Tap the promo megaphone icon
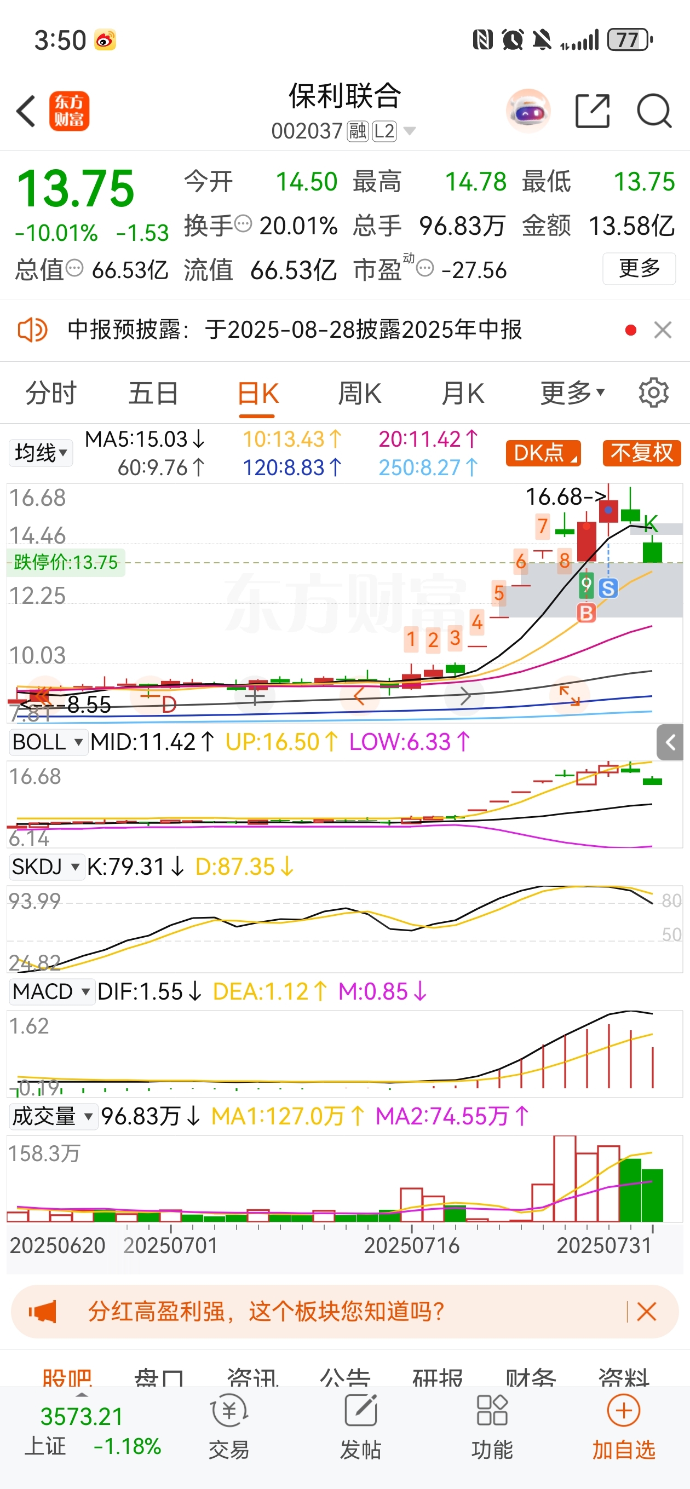690x1489 pixels. pos(43,1312)
